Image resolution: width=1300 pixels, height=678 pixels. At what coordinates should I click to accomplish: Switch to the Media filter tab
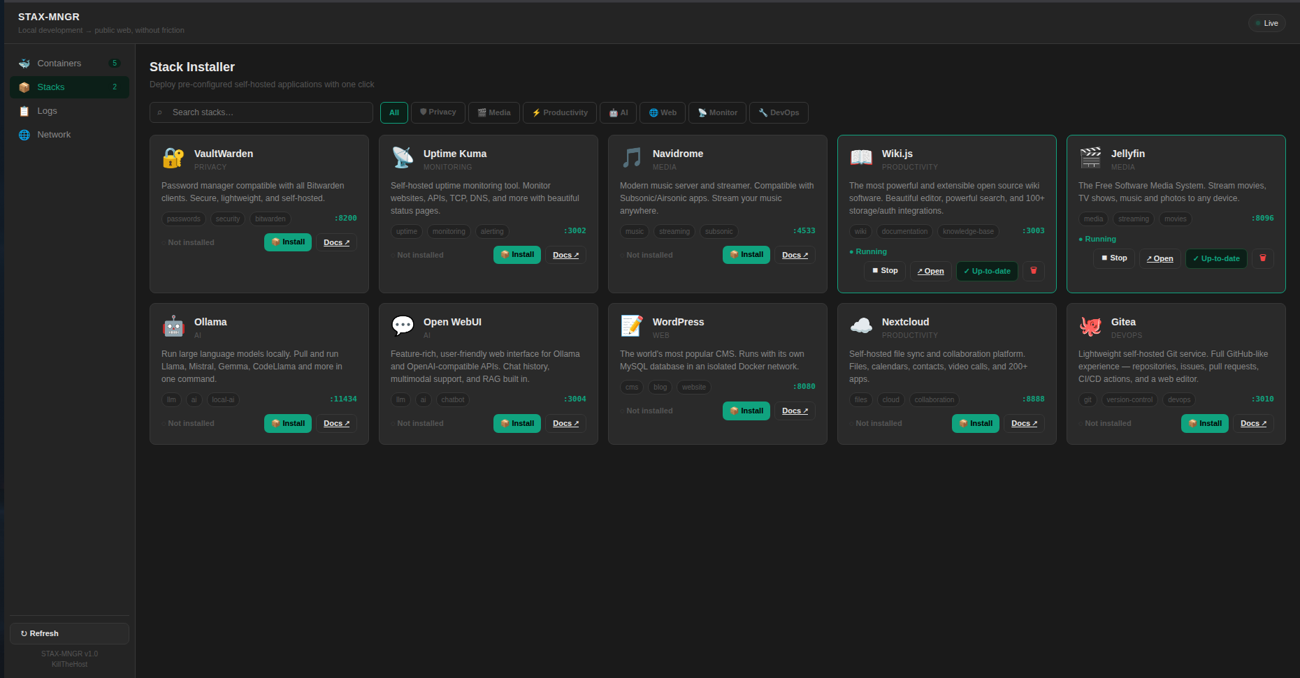pyautogui.click(x=493, y=112)
